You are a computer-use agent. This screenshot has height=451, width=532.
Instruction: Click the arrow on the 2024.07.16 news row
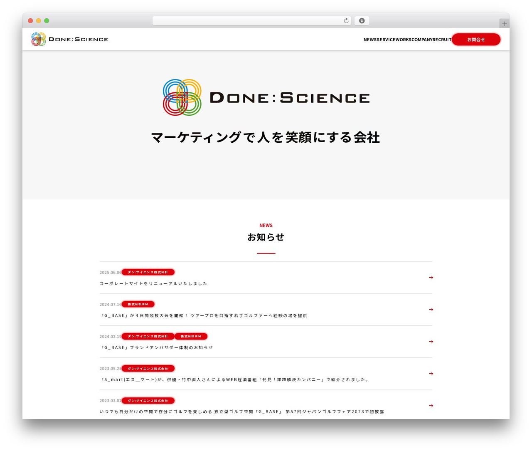coord(431,310)
